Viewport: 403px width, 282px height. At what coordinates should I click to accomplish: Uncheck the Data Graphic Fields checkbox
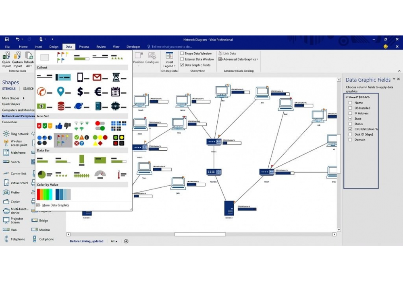tap(182, 65)
